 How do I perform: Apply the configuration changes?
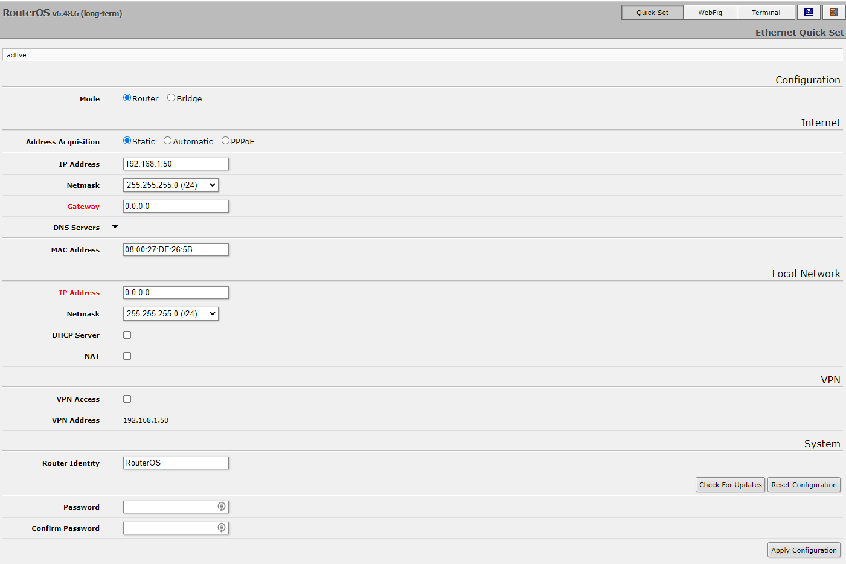804,550
